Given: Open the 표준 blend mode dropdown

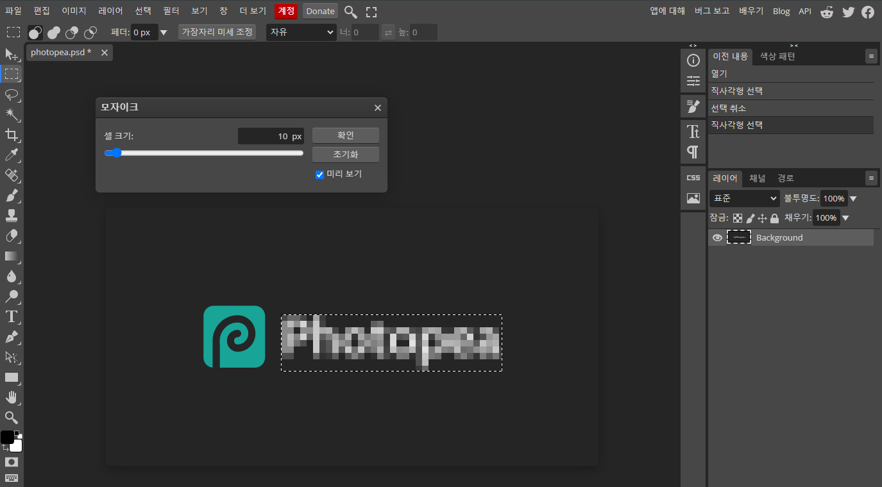Looking at the screenshot, I should coord(745,199).
